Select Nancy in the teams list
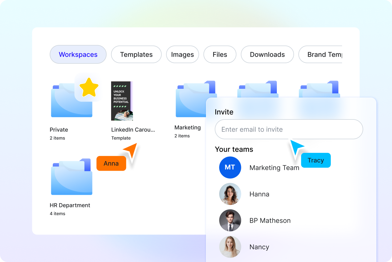This screenshot has height=262, width=392. [259, 247]
